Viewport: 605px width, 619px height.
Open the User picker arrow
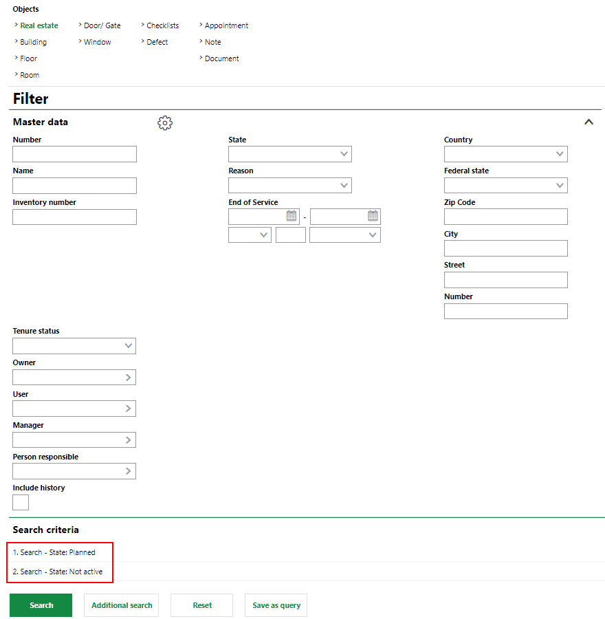(128, 409)
